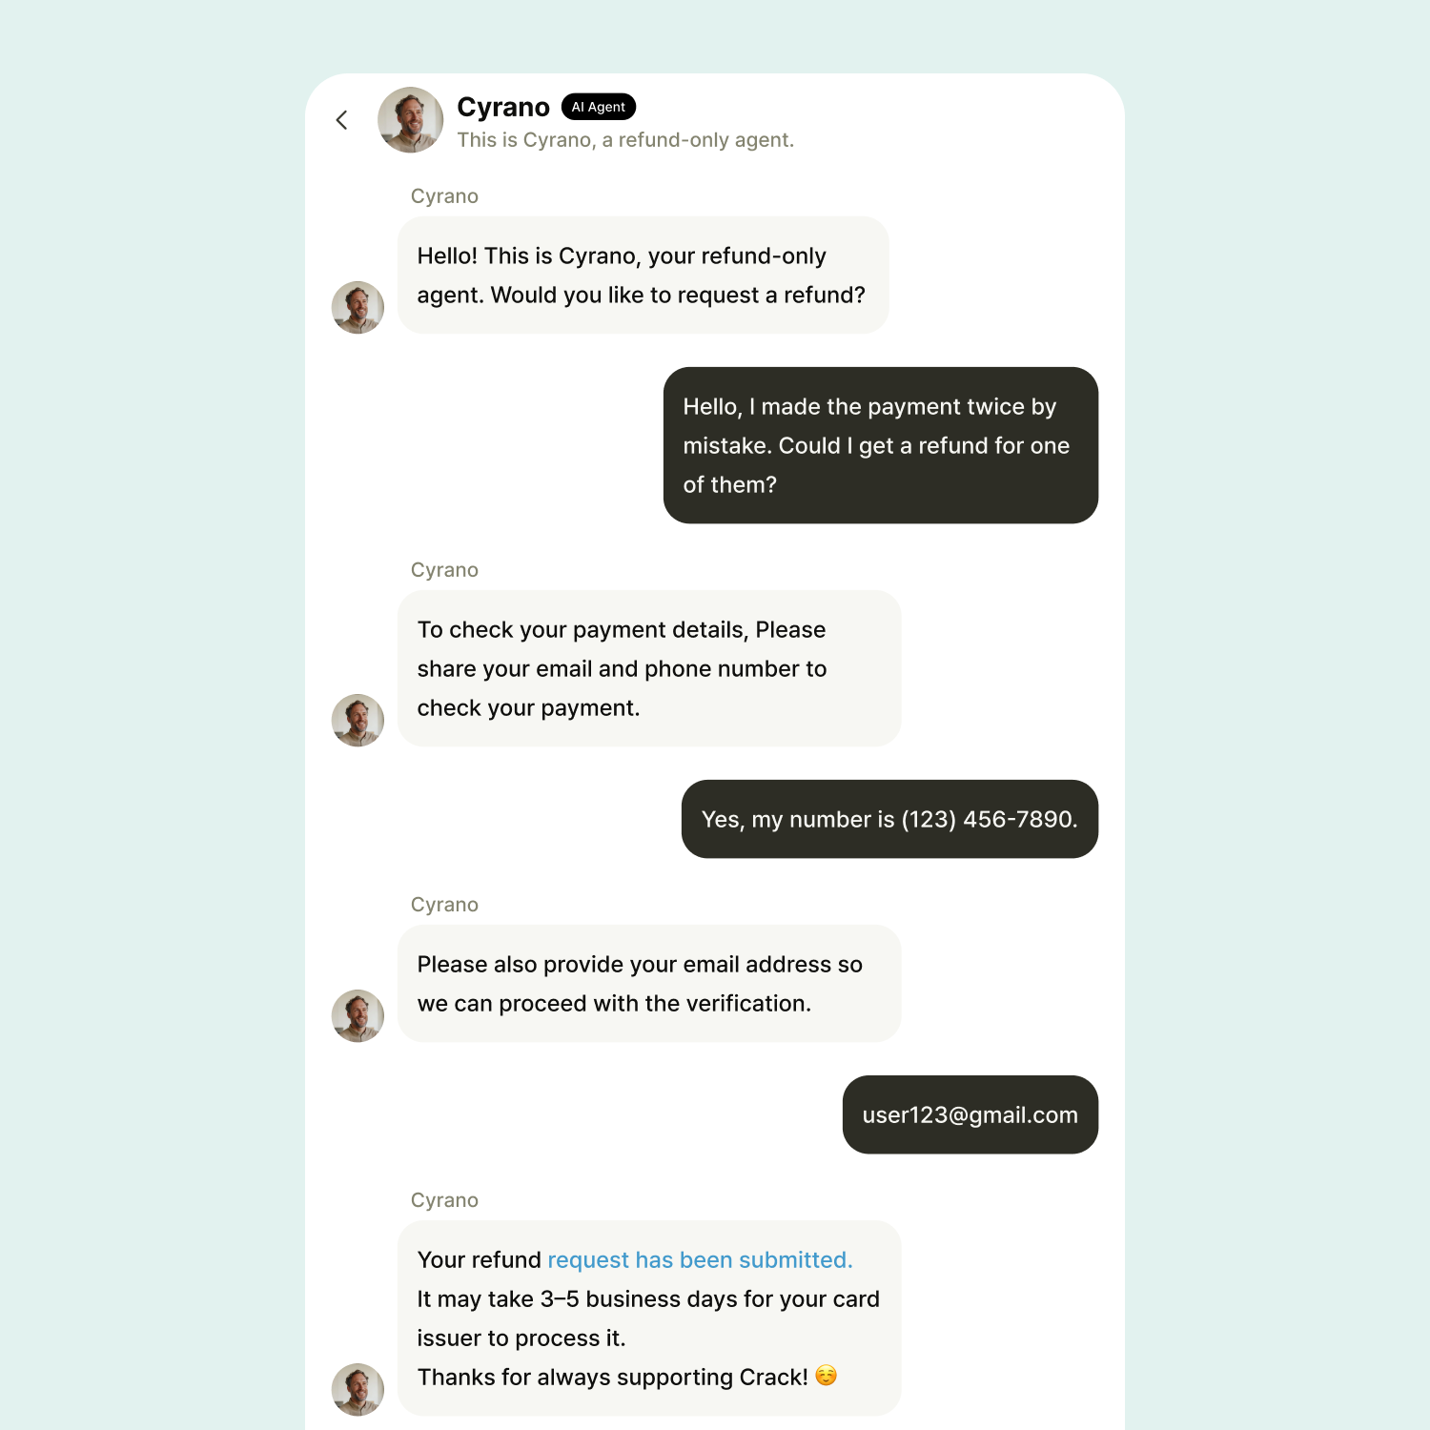The height and width of the screenshot is (1430, 1430).
Task: Click the avatar beside the payment details message
Action: pyautogui.click(x=357, y=720)
